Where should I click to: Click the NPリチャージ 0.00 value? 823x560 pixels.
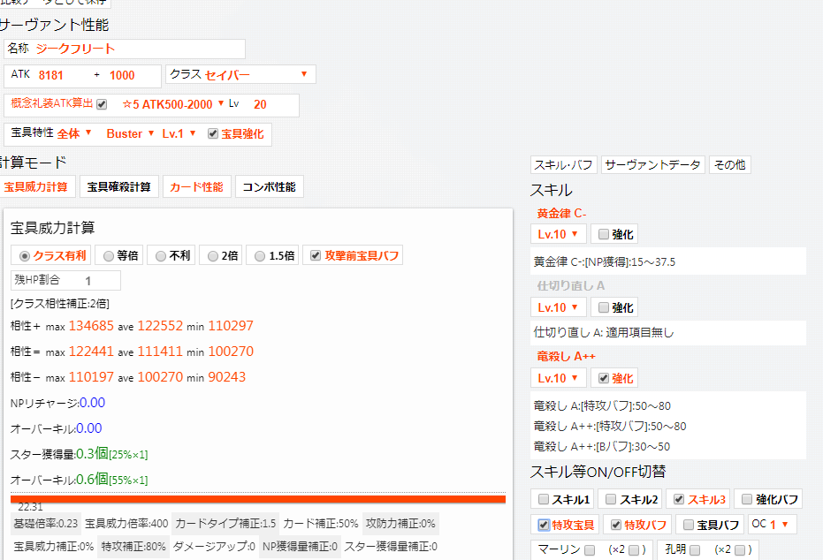tap(92, 403)
